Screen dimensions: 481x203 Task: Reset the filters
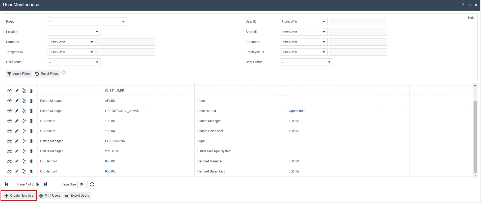pyautogui.click(x=47, y=74)
